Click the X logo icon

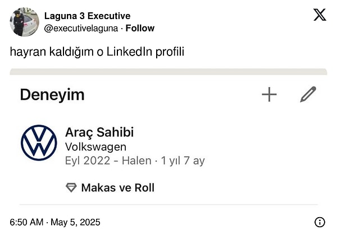click(320, 15)
